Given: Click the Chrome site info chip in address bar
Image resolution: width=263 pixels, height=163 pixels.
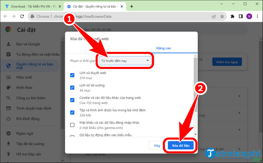Looking at the screenshot, I should [40, 16].
